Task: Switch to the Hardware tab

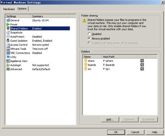Action: click(9, 9)
